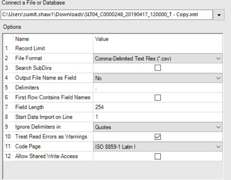Click the Delimiters value field
The width and height of the screenshot is (231, 180).
pos(157,88)
